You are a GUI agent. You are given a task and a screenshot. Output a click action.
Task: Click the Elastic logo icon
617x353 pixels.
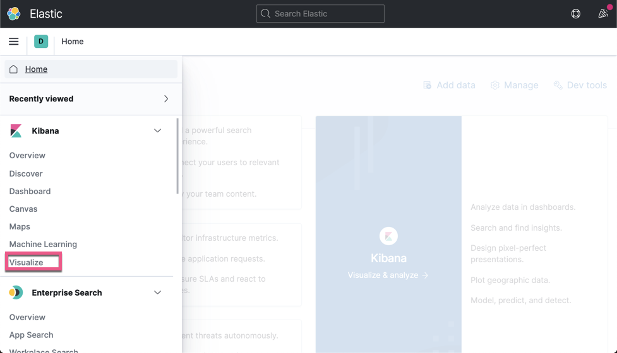14,14
